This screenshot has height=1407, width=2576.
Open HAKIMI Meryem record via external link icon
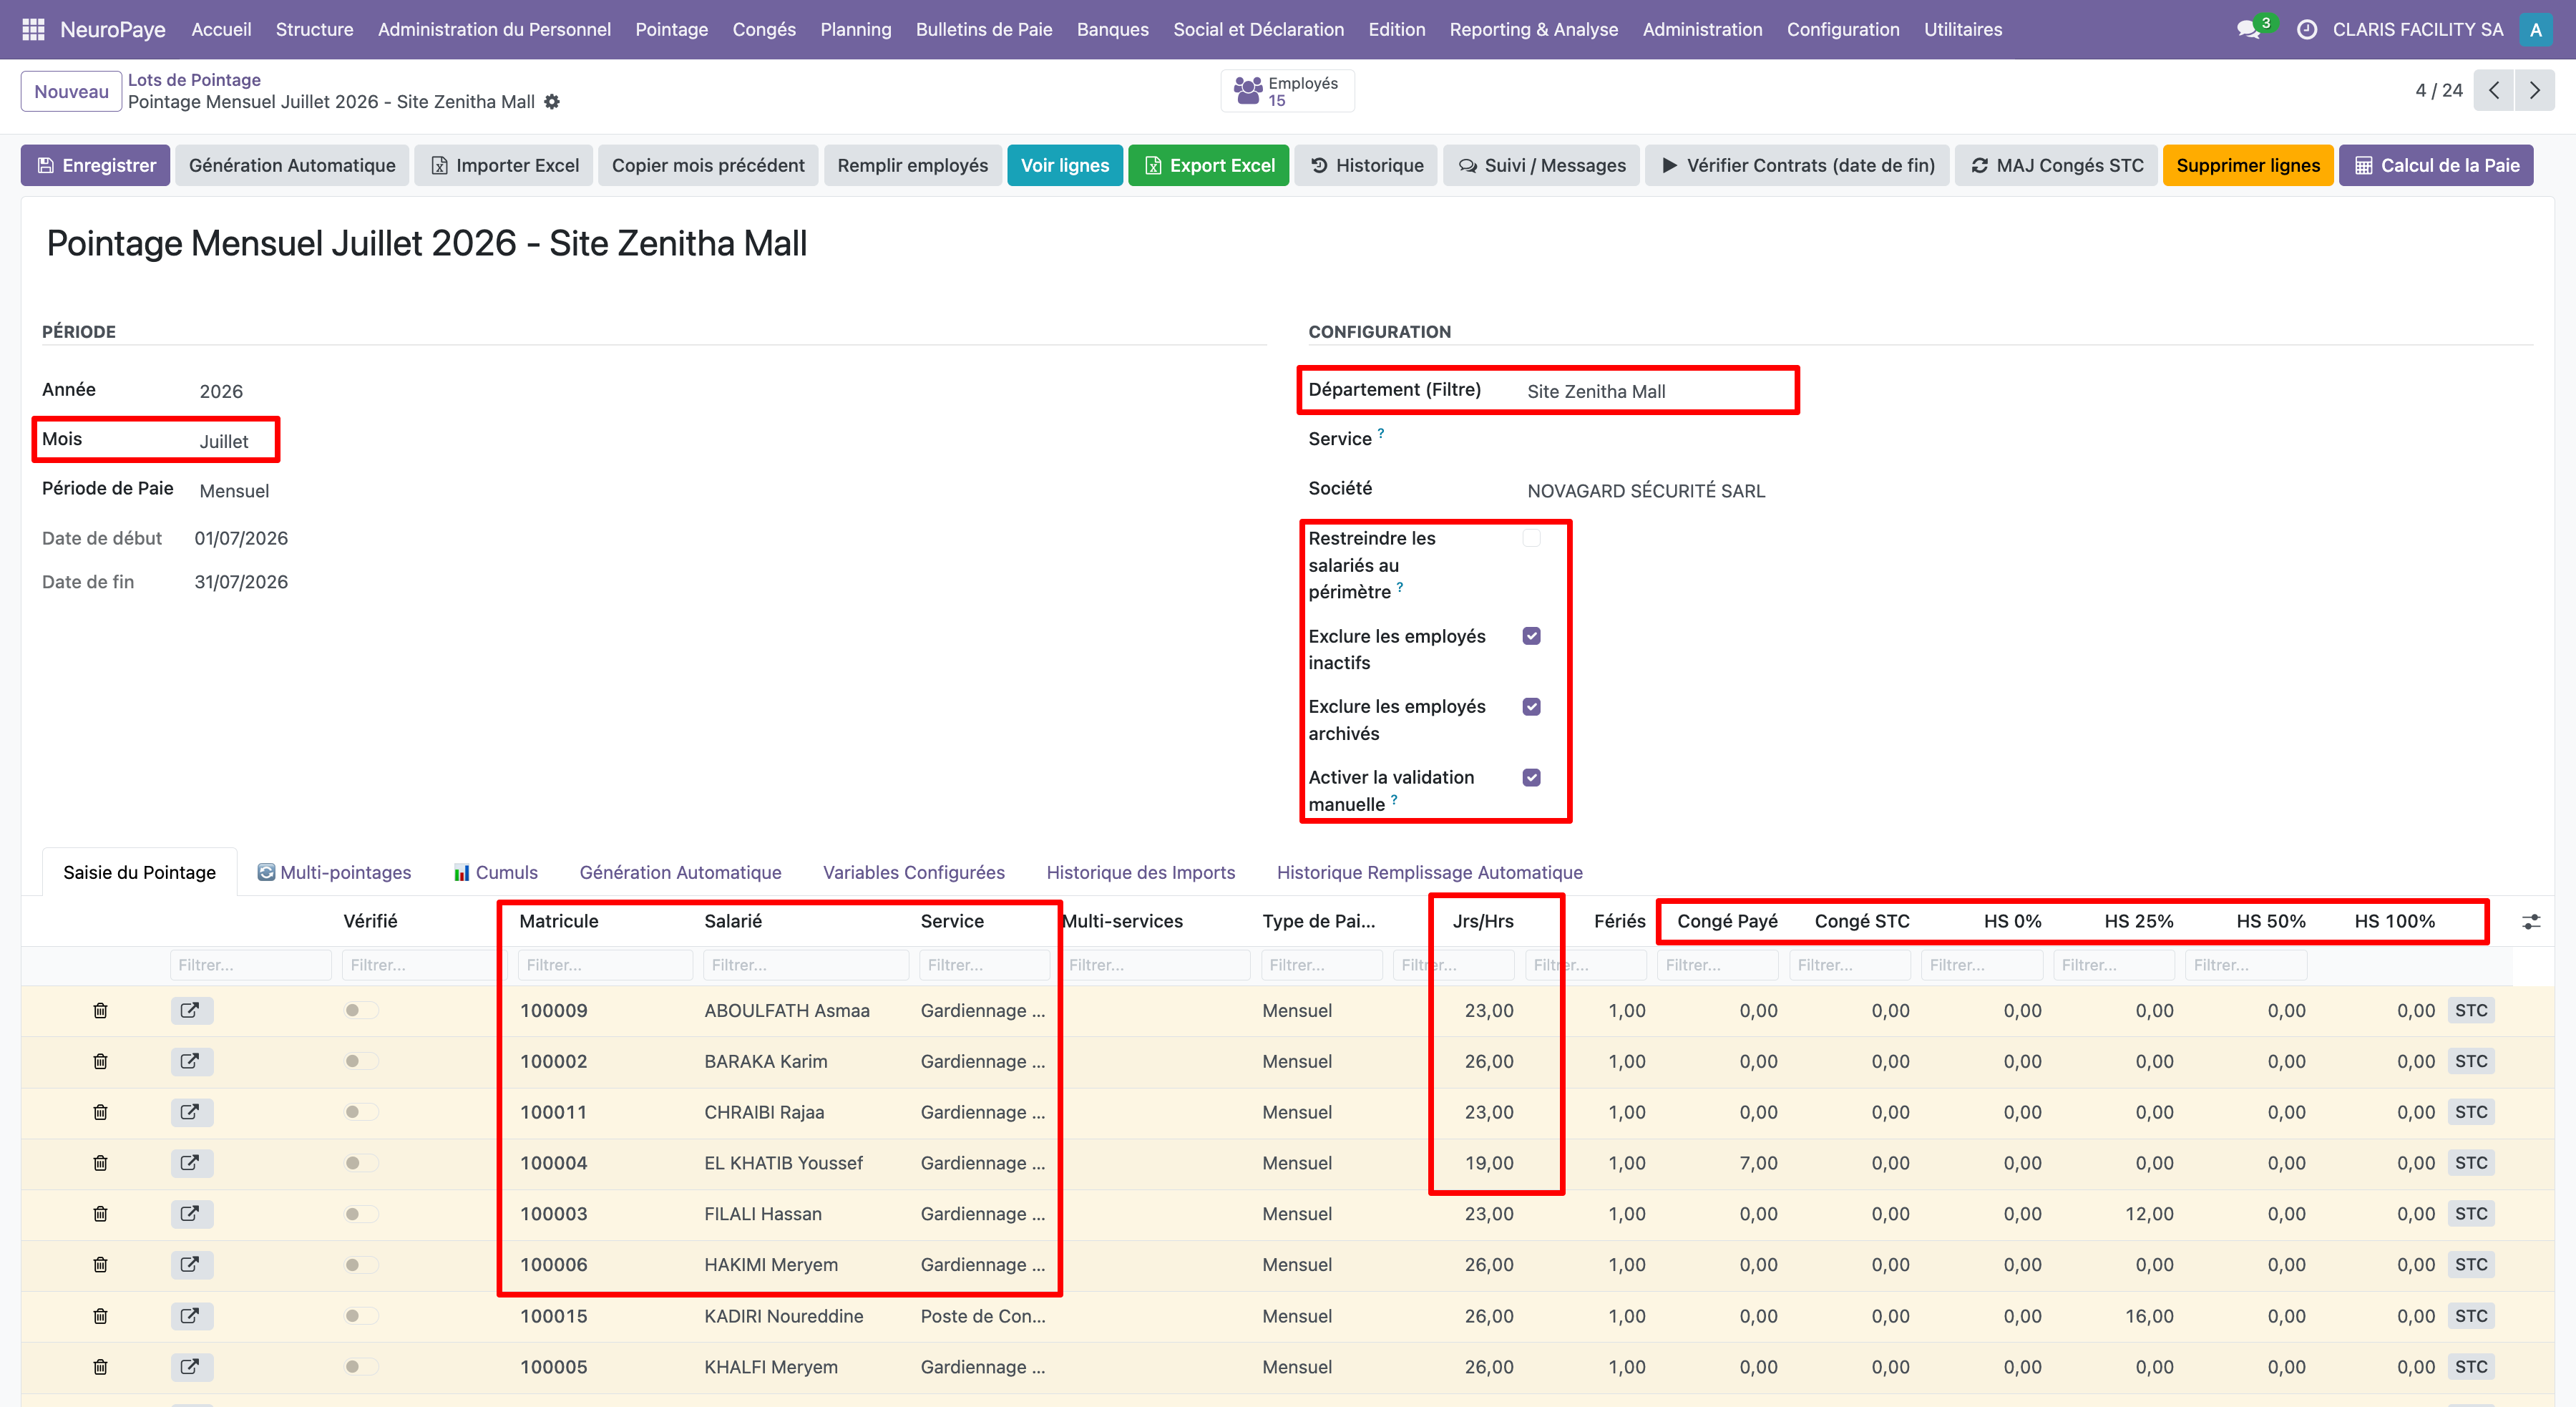click(x=191, y=1265)
